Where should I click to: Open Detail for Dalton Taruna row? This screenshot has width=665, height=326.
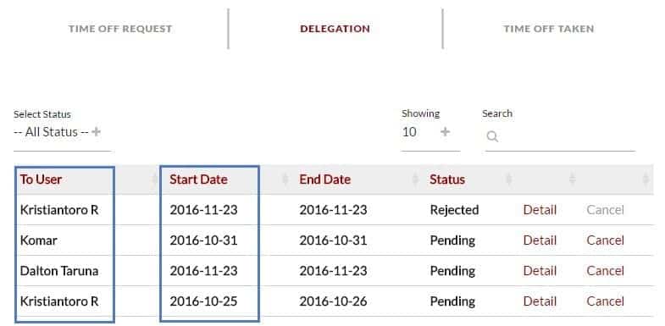tap(540, 271)
